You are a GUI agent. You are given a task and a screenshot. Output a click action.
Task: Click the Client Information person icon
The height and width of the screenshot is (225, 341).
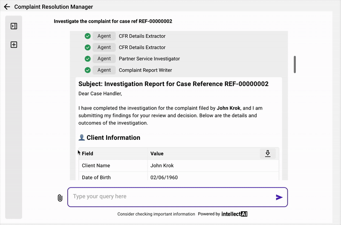[x=82, y=138]
